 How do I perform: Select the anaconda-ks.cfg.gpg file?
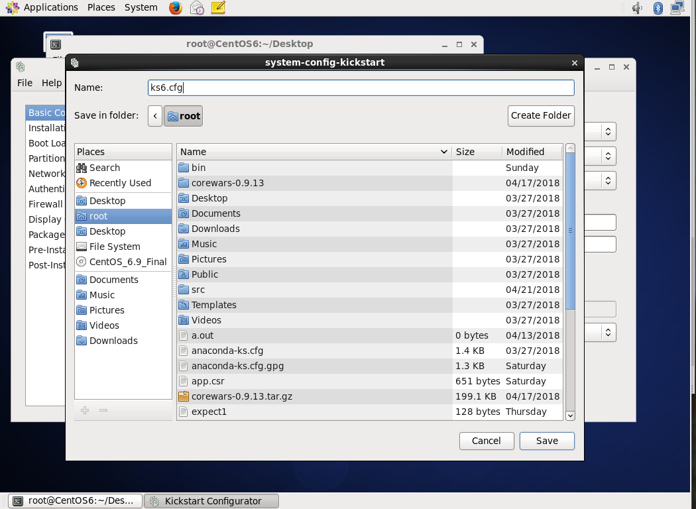point(369,366)
